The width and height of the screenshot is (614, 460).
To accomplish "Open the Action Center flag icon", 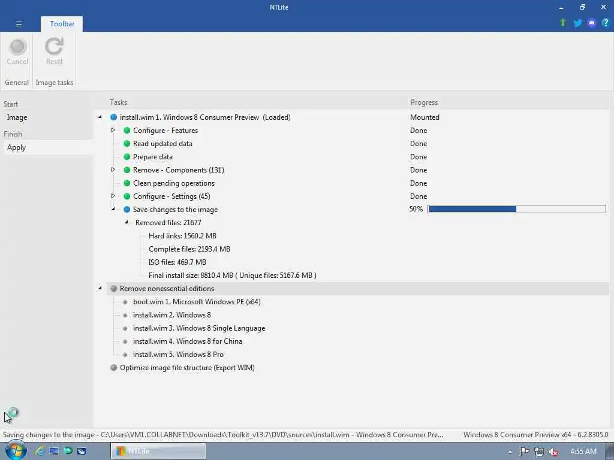I will coord(524,452).
